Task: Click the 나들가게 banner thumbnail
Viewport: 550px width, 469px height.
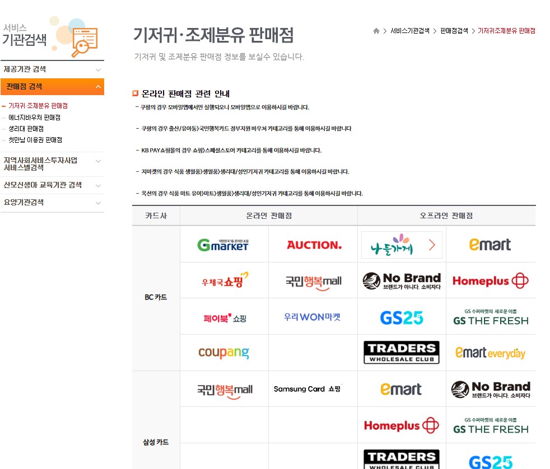Action: click(401, 245)
